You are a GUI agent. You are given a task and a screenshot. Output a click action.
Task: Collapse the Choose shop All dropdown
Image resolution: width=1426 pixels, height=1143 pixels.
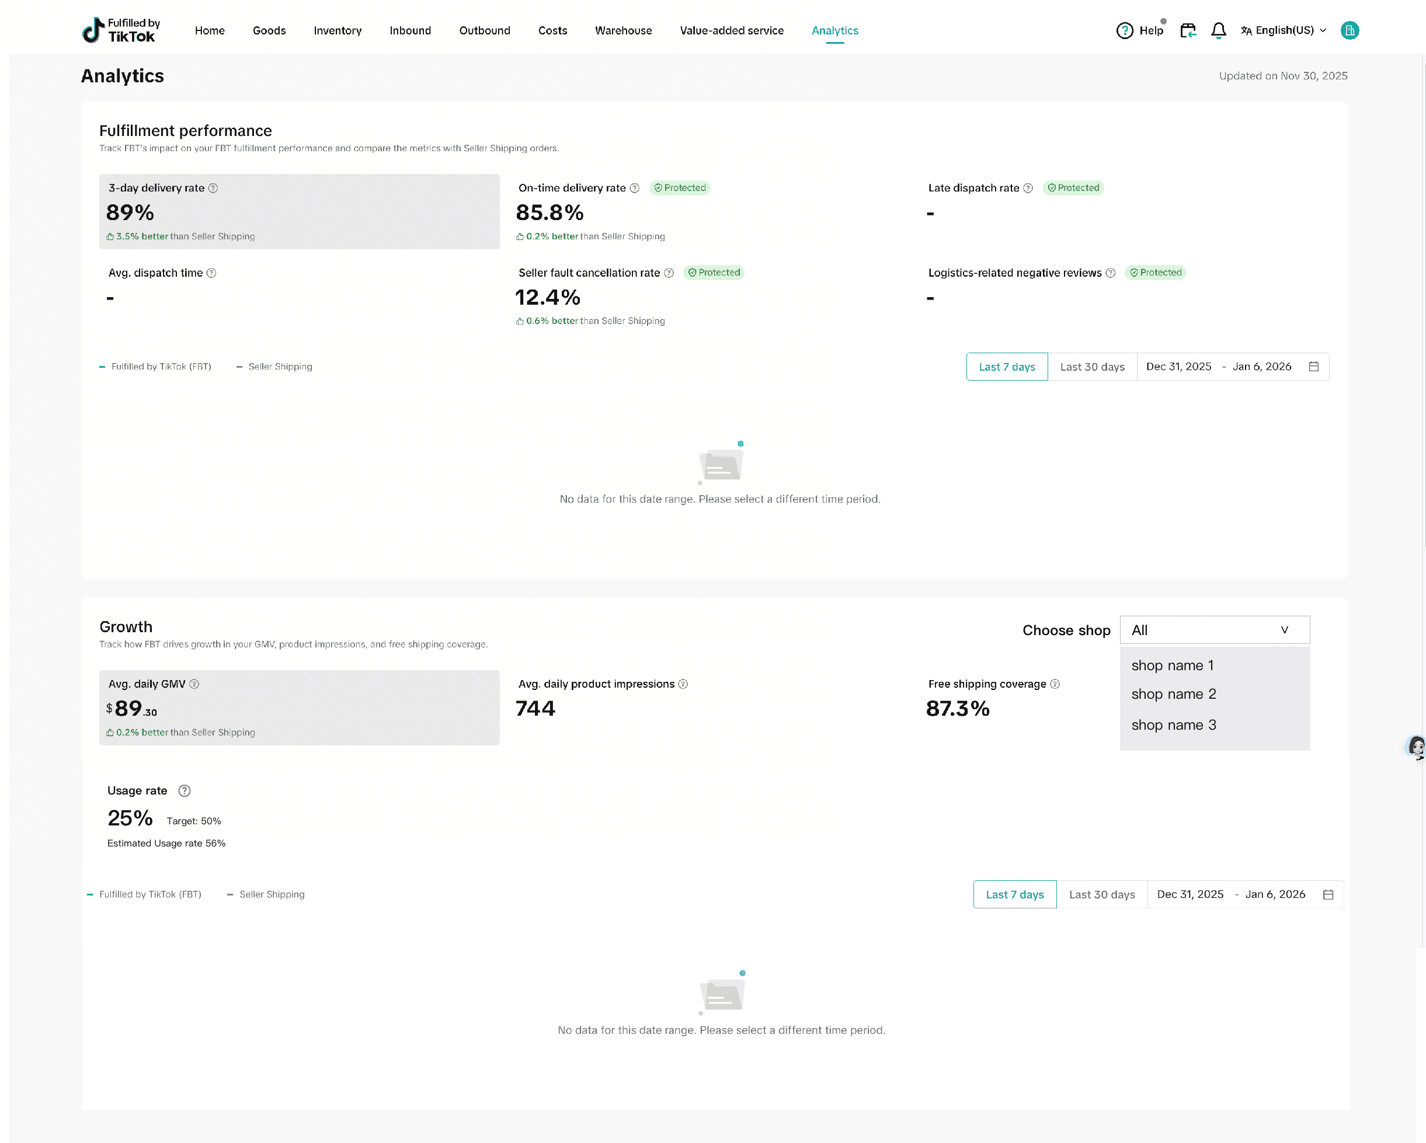pos(1215,630)
